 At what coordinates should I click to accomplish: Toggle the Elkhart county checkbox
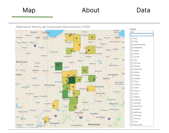pos(132,75)
